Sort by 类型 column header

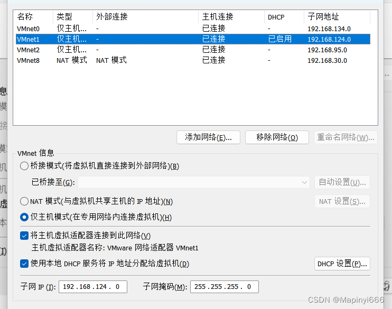73,17
